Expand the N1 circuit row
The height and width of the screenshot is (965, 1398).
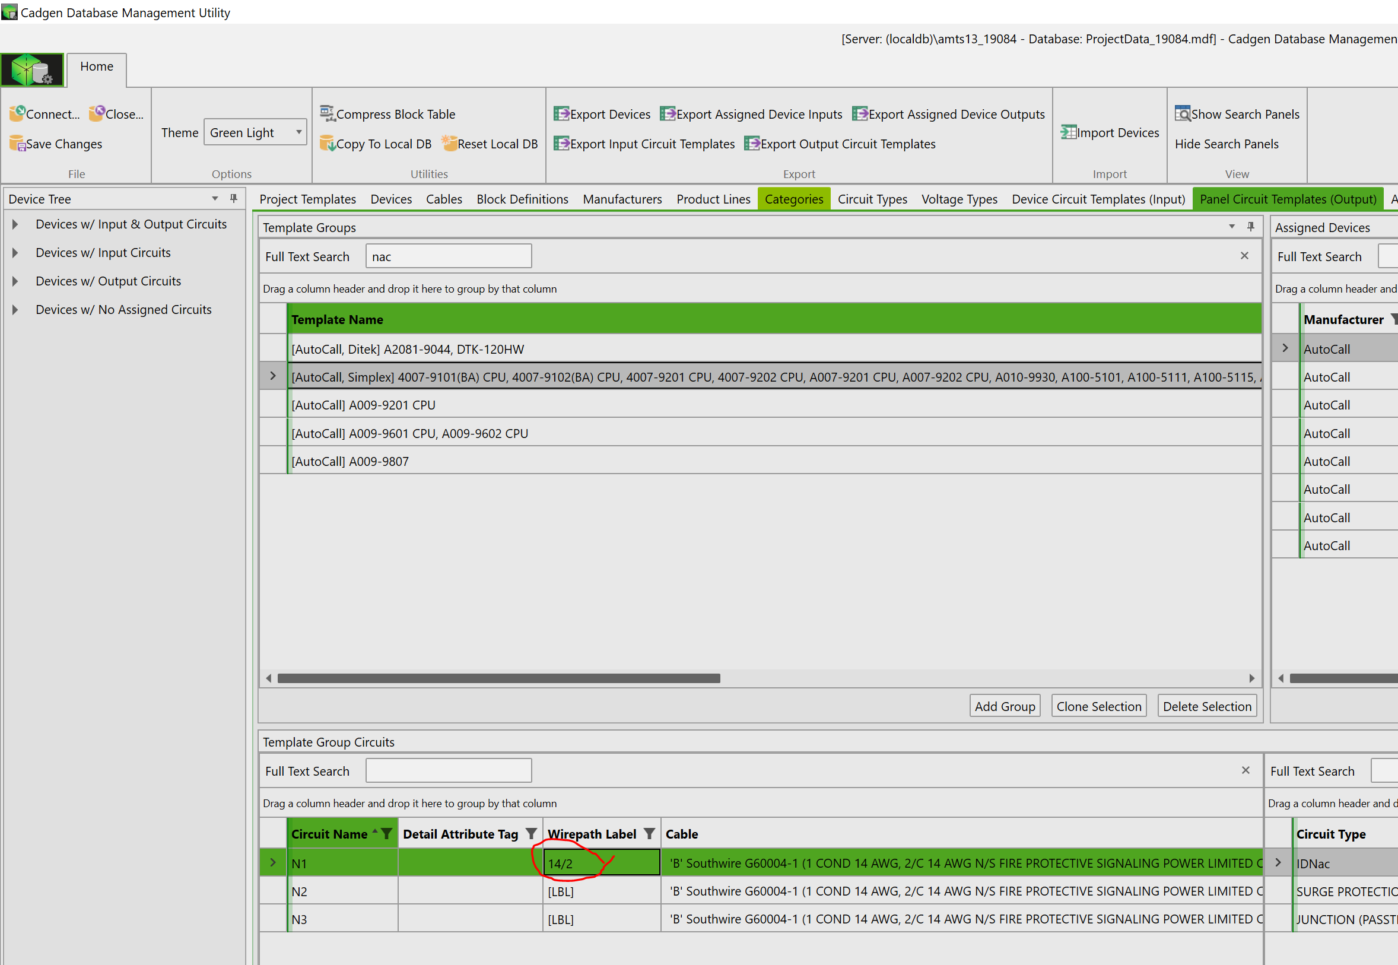(x=273, y=863)
